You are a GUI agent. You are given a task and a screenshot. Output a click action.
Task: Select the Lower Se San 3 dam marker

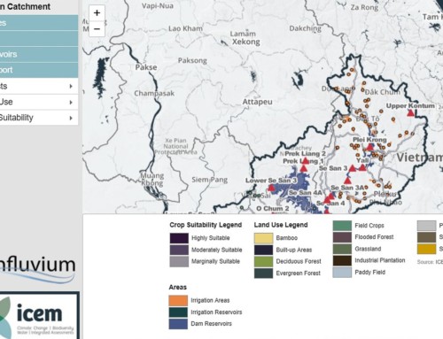click(271, 188)
